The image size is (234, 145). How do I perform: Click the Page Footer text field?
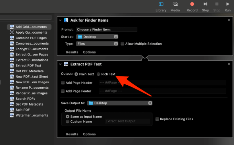click(x=162, y=91)
